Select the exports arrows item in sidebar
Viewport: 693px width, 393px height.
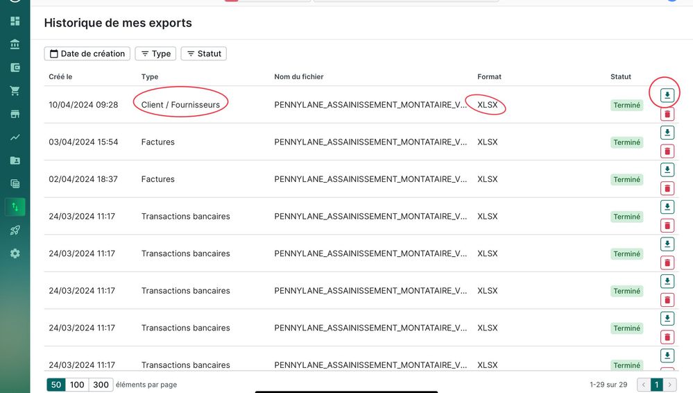point(15,207)
